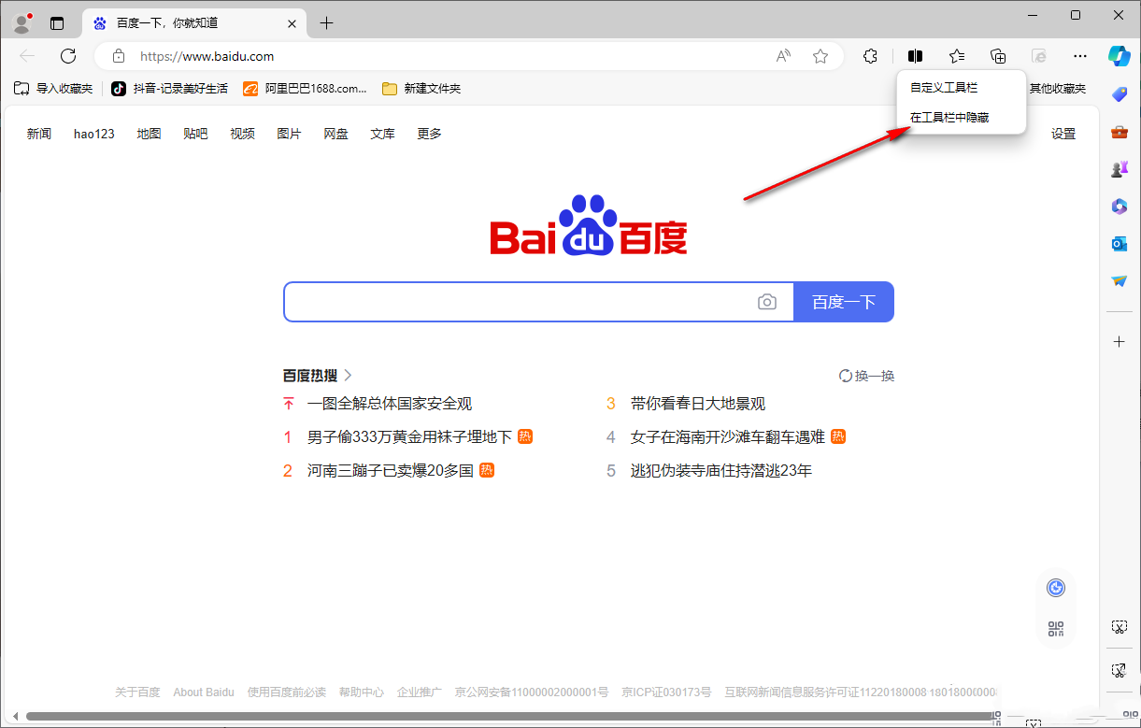
Task: Open the 图片 nav link
Action: [289, 134]
